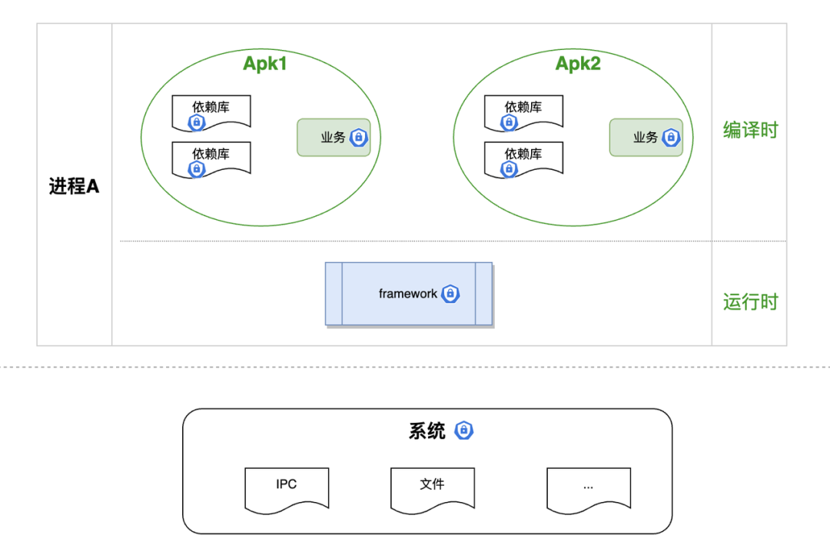Click the lock icon beside 系统 title

pos(463,431)
